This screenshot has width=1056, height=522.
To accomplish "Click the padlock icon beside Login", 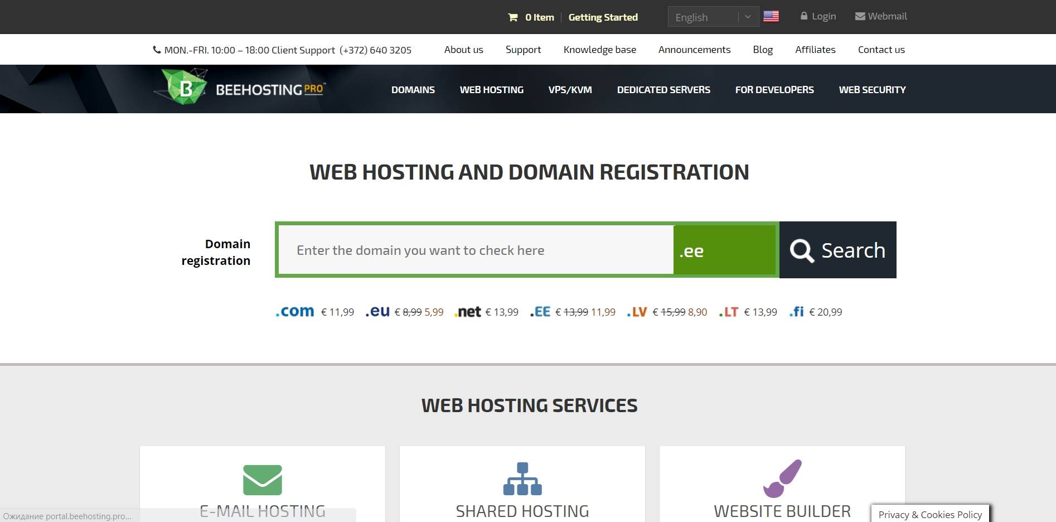I will (804, 16).
